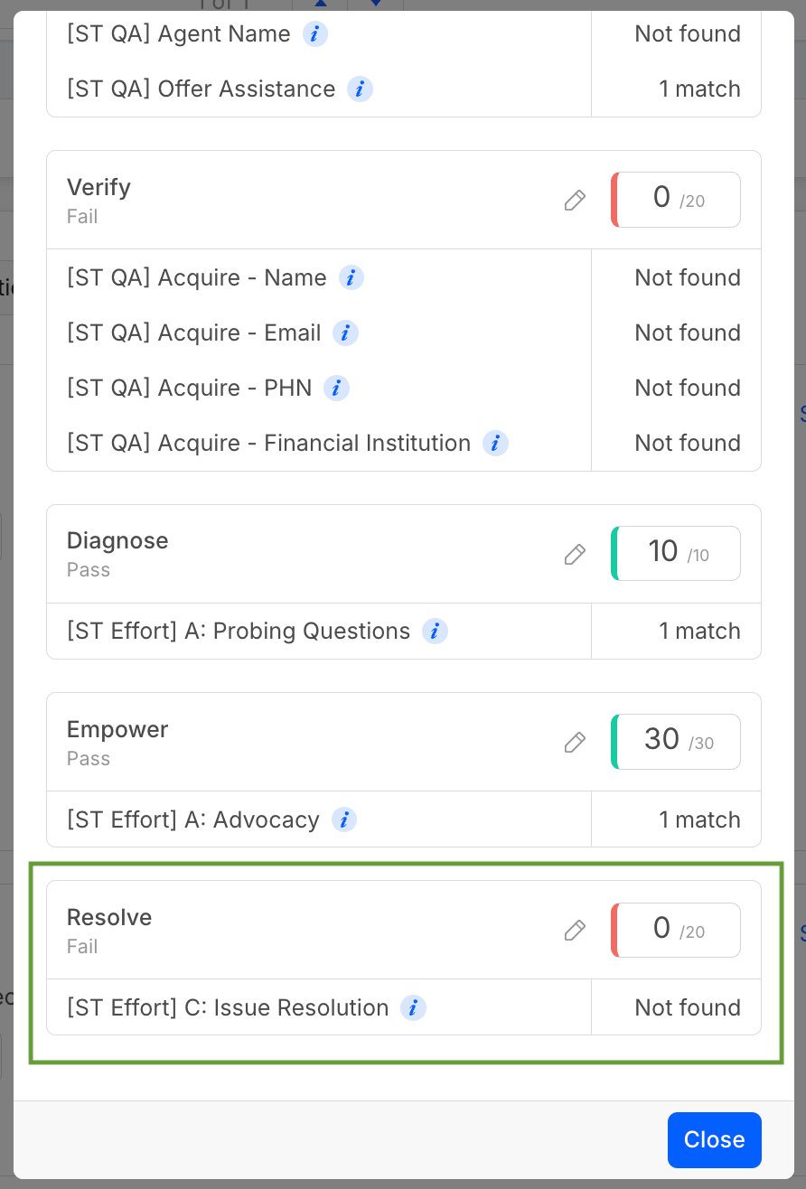Open info for Acquire - Financial Institution
Image resolution: width=806 pixels, height=1189 pixels.
[495, 444]
